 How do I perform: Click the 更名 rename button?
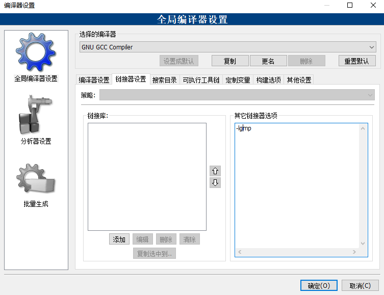click(x=268, y=61)
